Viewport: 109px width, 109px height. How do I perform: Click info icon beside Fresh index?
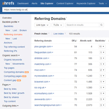point(49,33)
